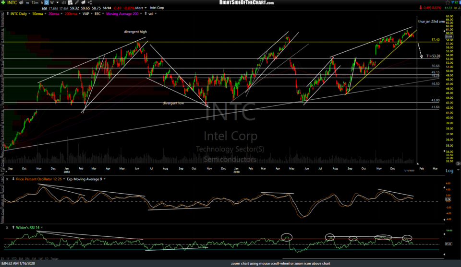Click the volume scale arrow marker near 34.00
The width and height of the screenshot is (461, 267).
tap(444, 151)
